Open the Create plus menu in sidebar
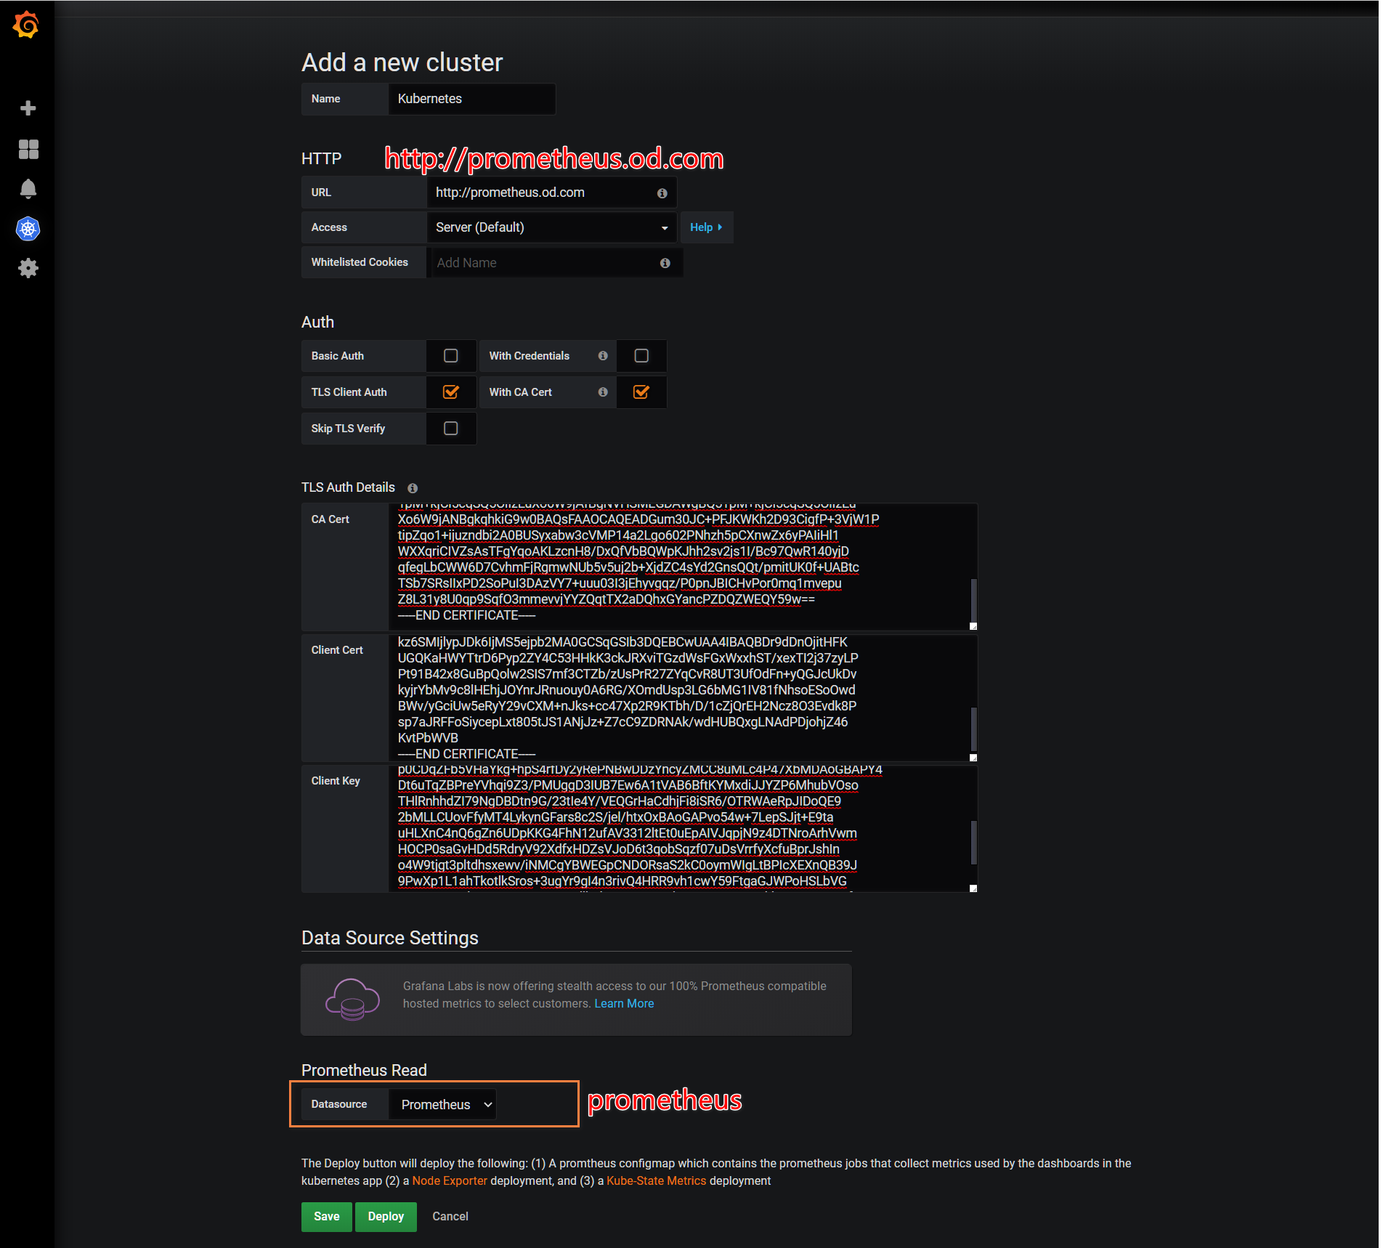Image resolution: width=1383 pixels, height=1248 pixels. click(28, 108)
